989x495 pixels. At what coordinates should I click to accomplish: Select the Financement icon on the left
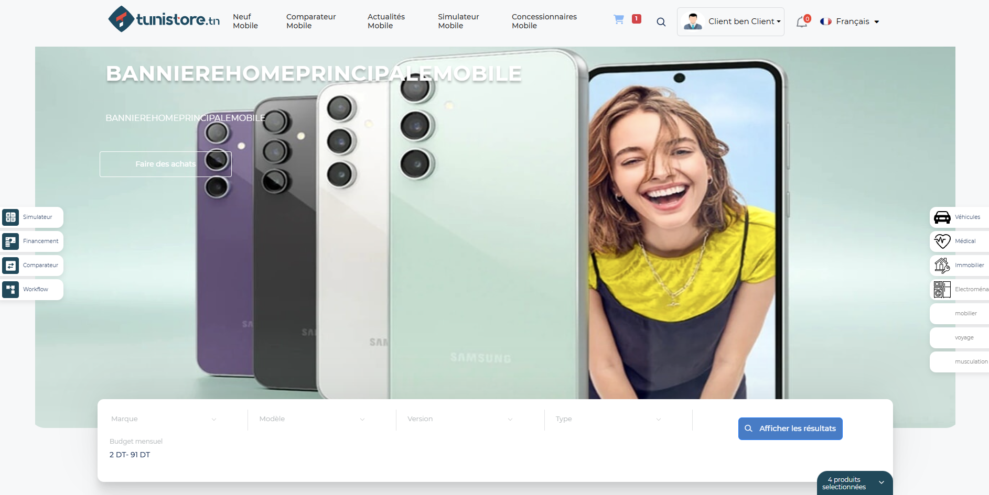31,241
